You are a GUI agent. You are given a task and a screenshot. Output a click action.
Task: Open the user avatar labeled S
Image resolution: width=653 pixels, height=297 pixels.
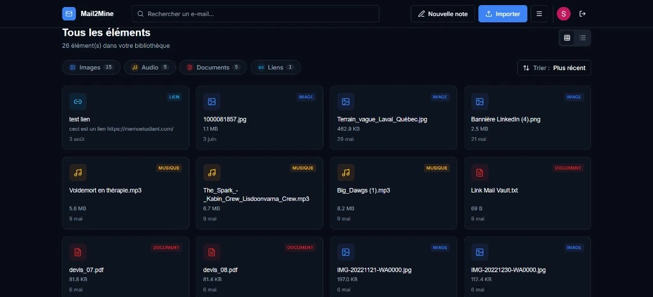pyautogui.click(x=564, y=14)
